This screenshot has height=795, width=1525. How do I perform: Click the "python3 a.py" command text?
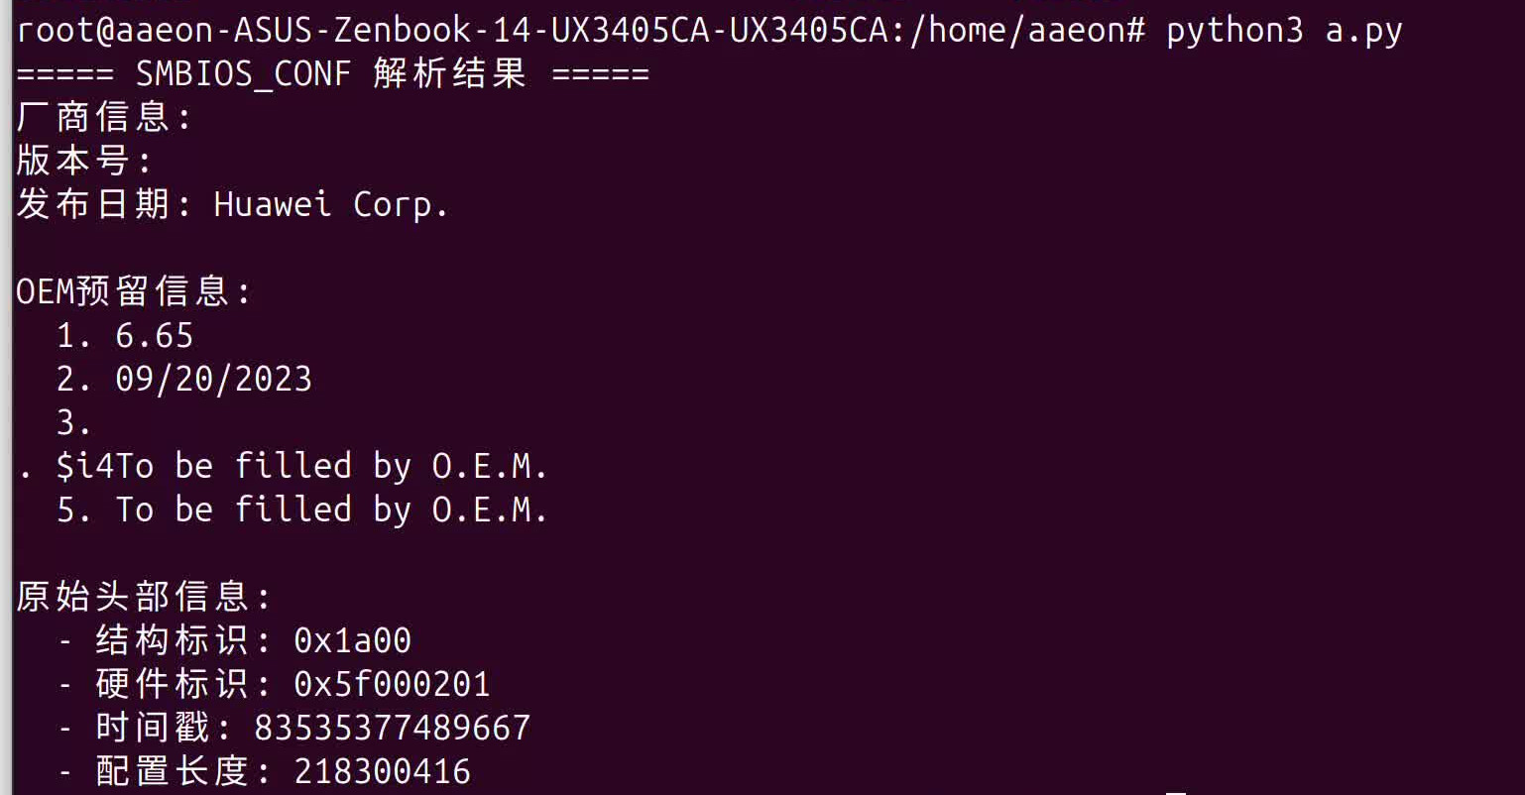(1283, 31)
